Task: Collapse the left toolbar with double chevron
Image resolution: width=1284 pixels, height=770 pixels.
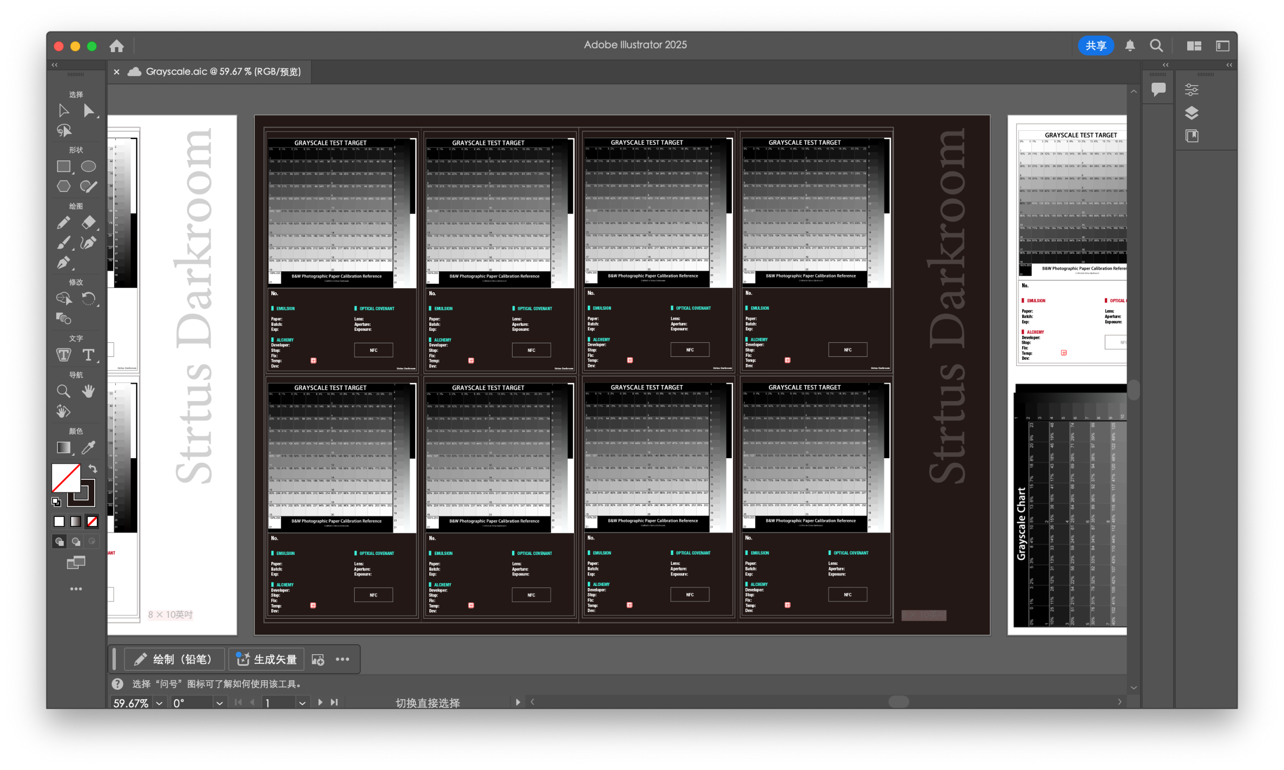Action: click(x=55, y=65)
